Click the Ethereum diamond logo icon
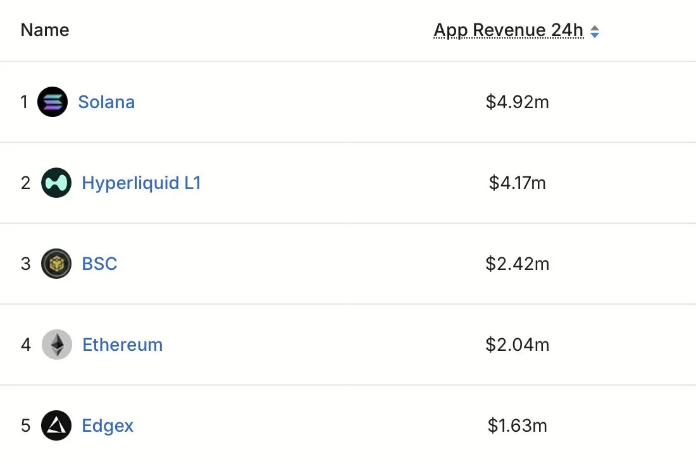The image size is (696, 464). tap(57, 345)
